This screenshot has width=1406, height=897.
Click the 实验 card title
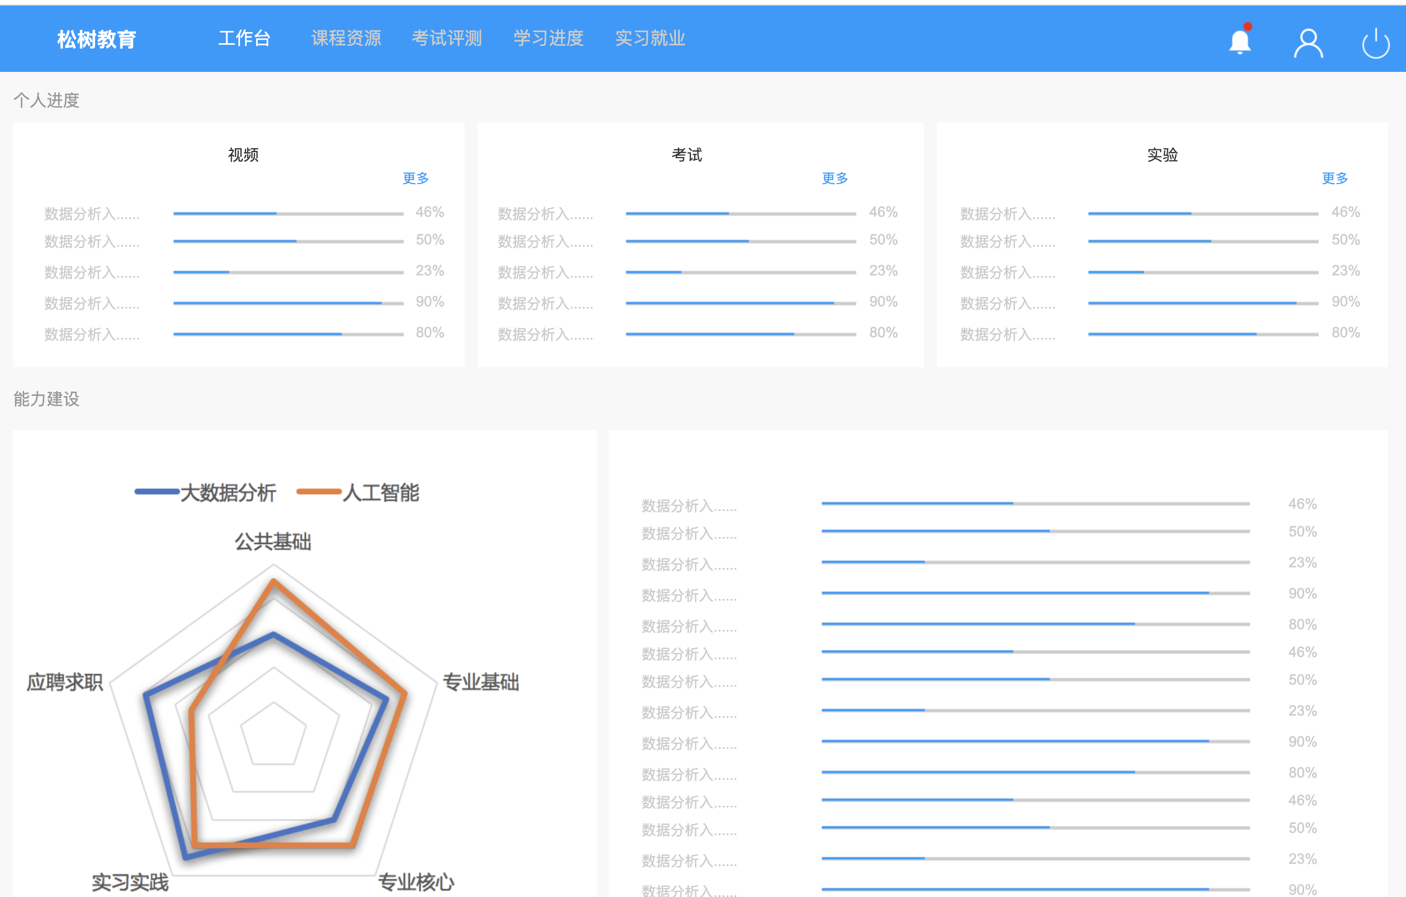click(1163, 155)
